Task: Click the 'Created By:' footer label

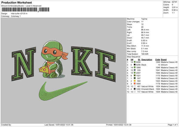Action: pos(6,125)
